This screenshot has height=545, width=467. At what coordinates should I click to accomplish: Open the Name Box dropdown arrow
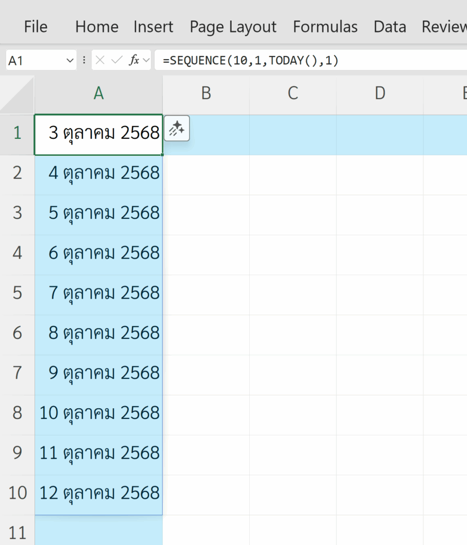pos(70,61)
